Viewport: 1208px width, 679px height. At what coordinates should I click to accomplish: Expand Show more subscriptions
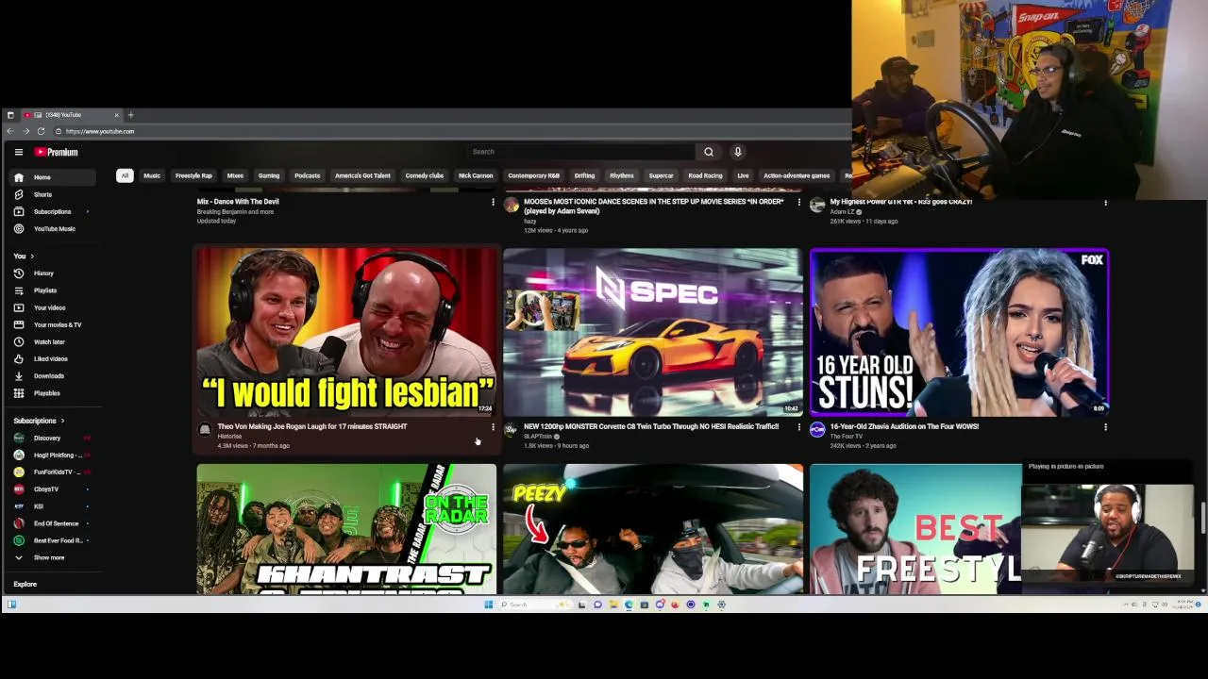click(48, 557)
